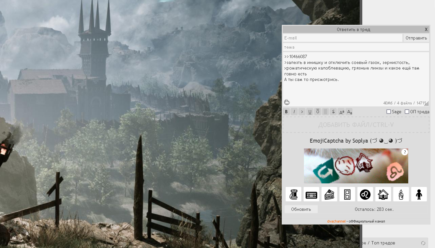Image resolution: width=435 pixels, height=248 pixels.
Task: Refresh captcha with Обновить button
Action: pyautogui.click(x=301, y=209)
